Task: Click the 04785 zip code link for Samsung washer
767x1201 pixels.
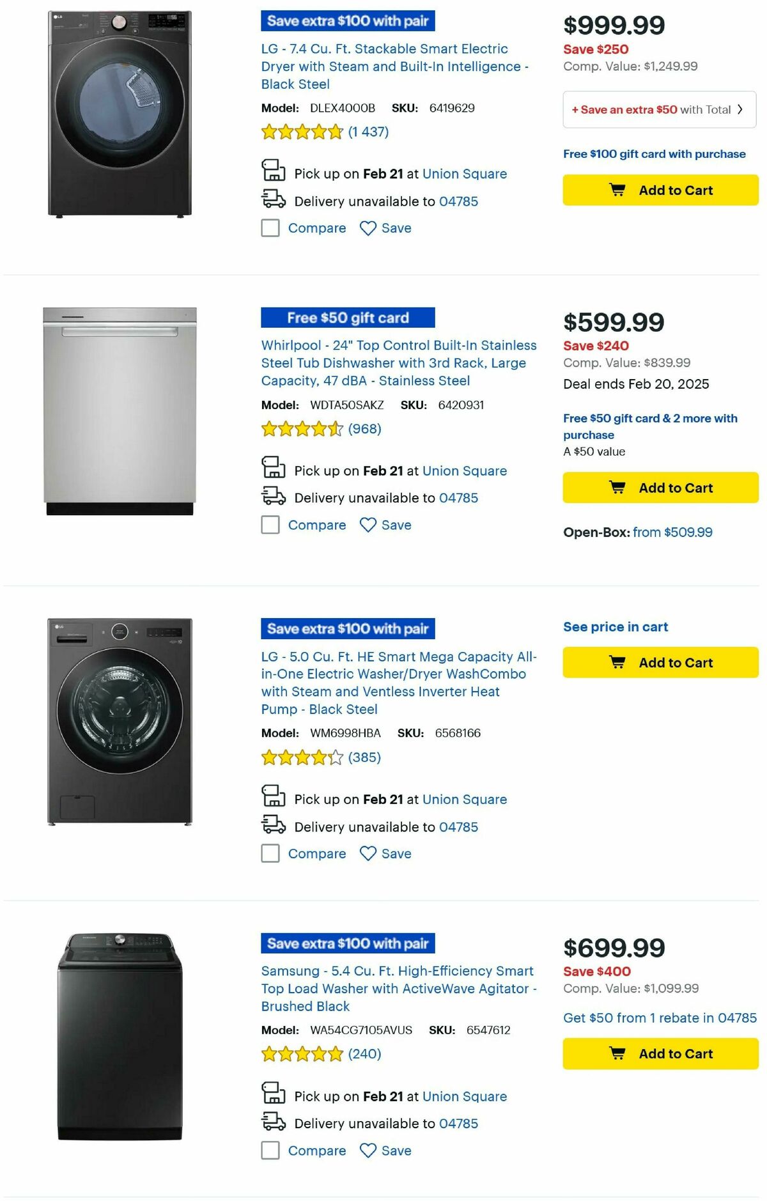Action: [x=458, y=1122]
